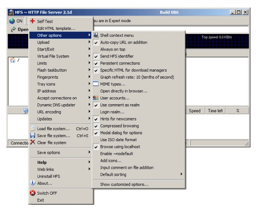Screen dimensions: 258x212
Task: Open the Tray icons submenu
Action: click(x=60, y=84)
